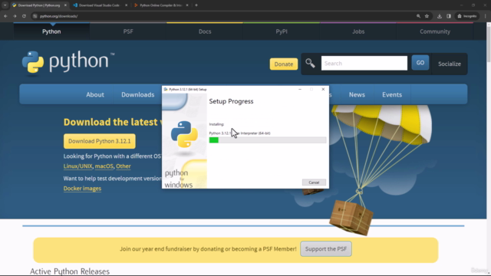Open the Docs top navigation item

click(x=205, y=31)
